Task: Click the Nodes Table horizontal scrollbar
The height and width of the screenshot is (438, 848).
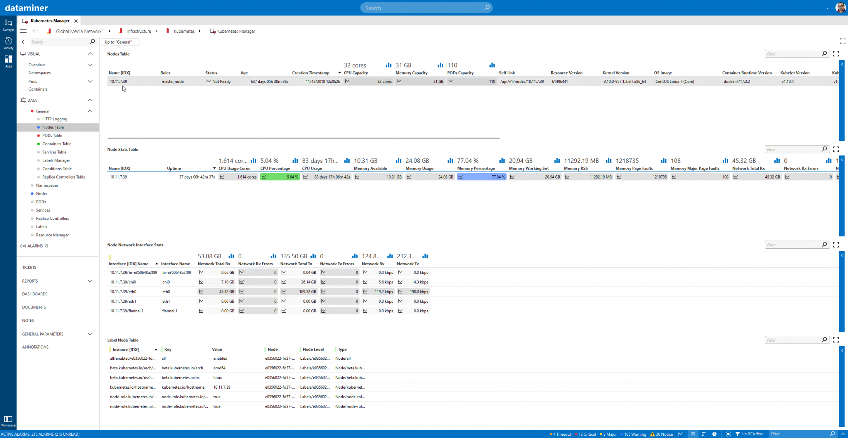Action: click(304, 138)
